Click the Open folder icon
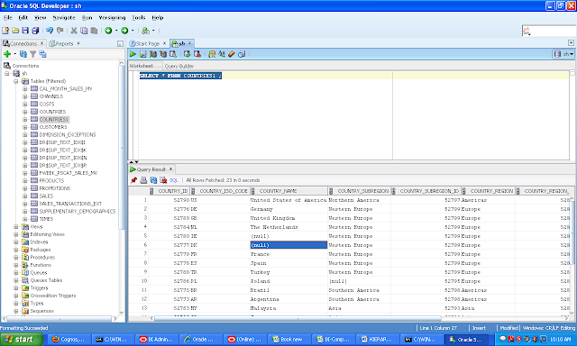Screen dimensions: 577x346 tap(15, 31)
